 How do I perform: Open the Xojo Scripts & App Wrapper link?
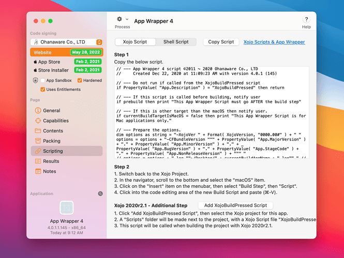274,42
